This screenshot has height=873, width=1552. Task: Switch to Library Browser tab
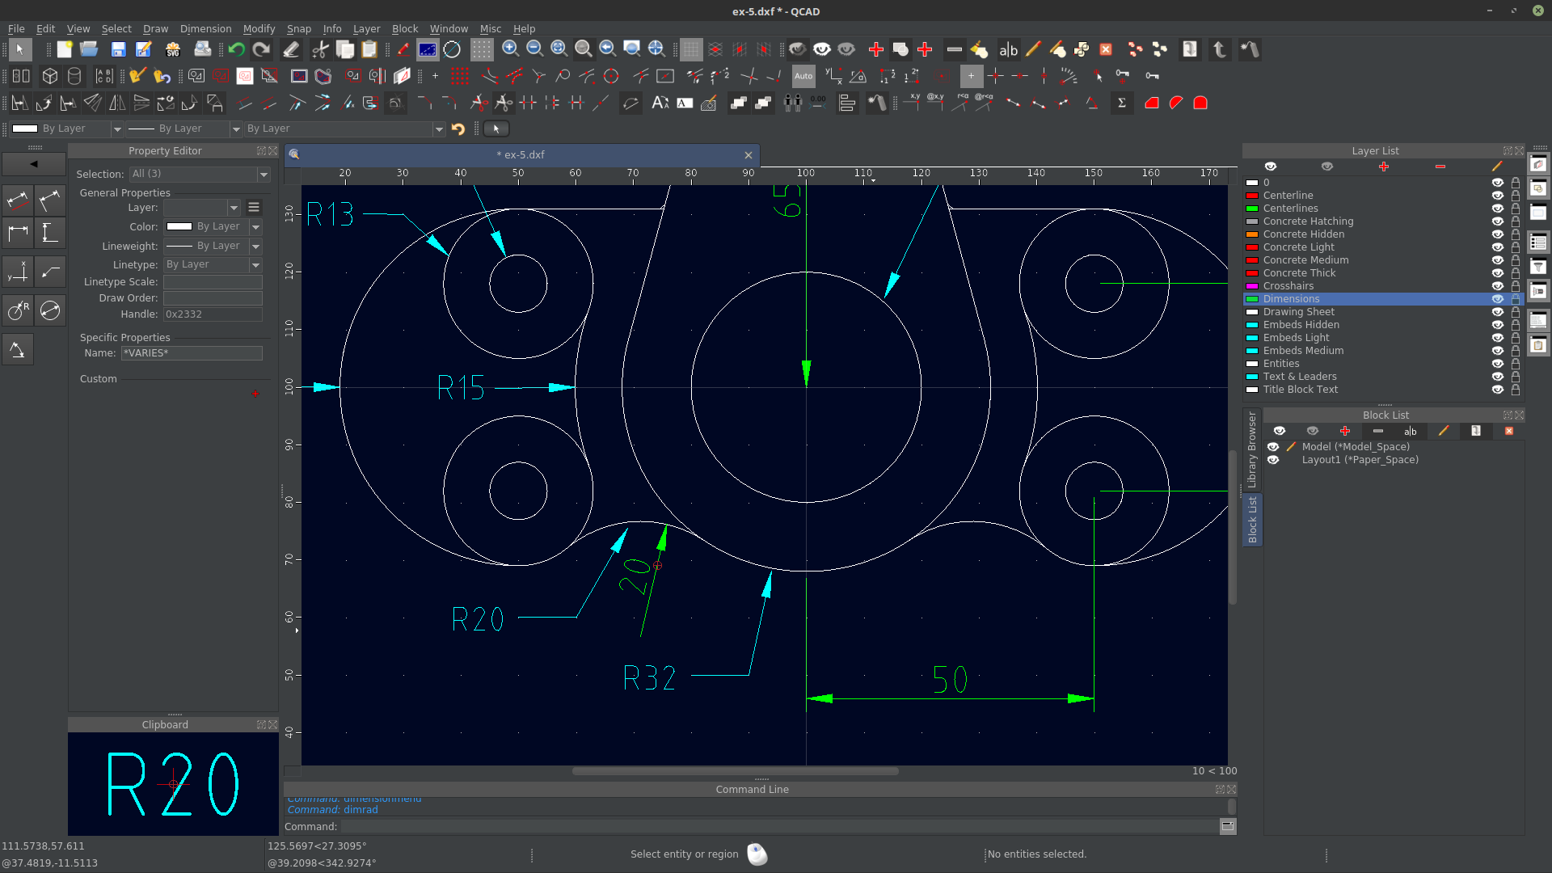tap(1251, 449)
